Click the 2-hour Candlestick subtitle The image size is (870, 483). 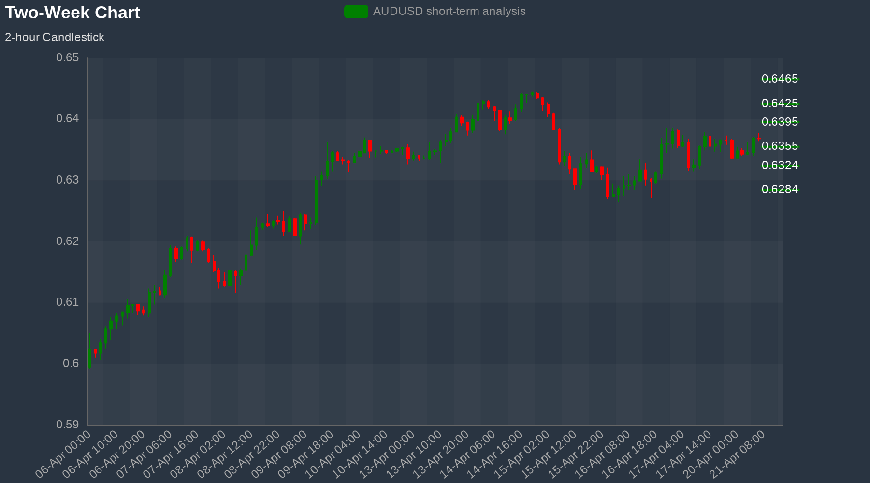(x=55, y=37)
